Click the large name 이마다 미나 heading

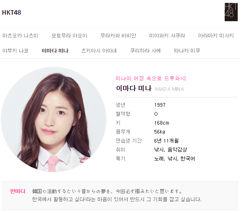click(134, 88)
